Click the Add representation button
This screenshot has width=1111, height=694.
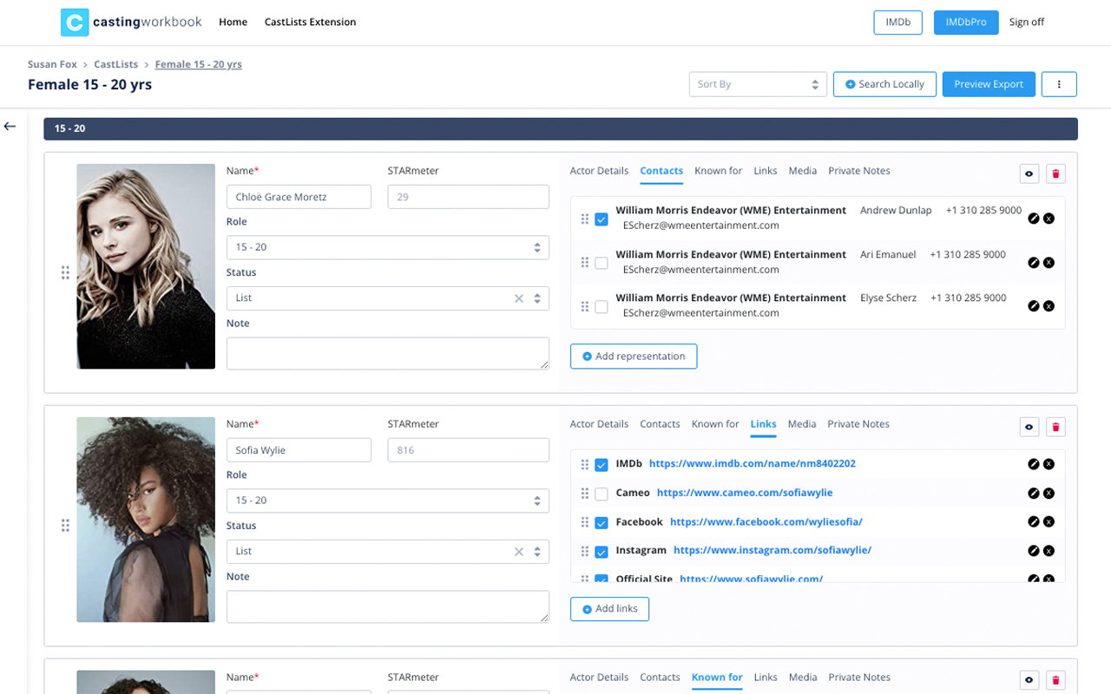pyautogui.click(x=634, y=357)
